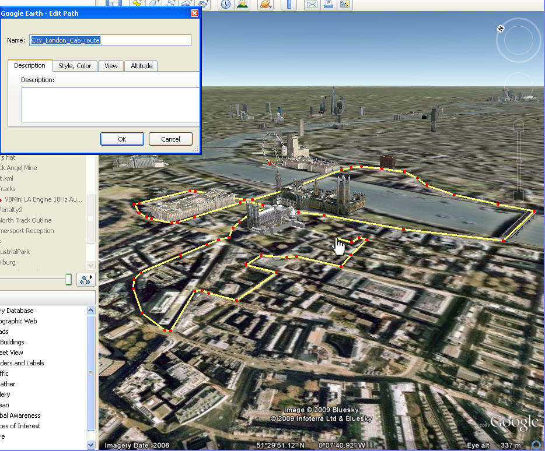Click zoom-in end of zoom slider
545x451 pixels.
519,125
